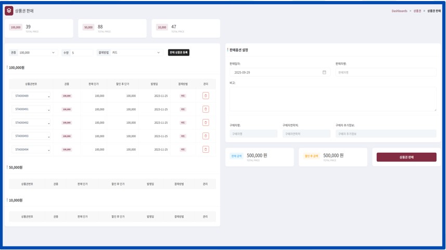Open the STA000489 voucher number dropdown
This screenshot has height=250, width=446.
31,96
